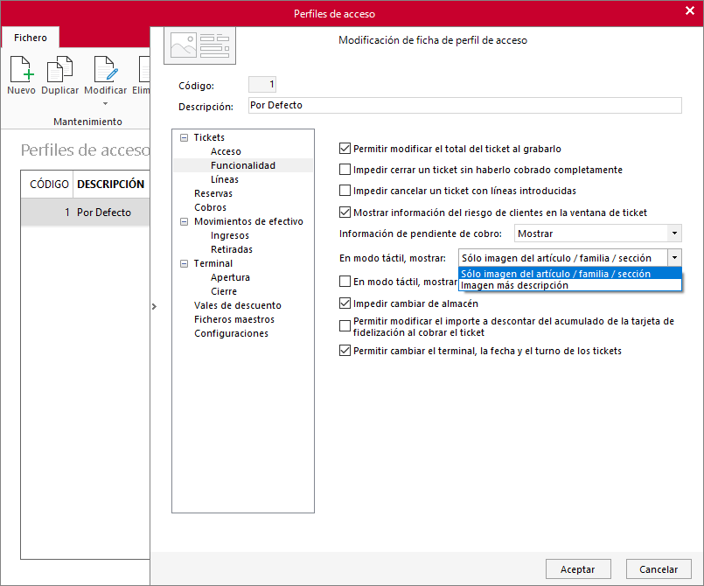
Task: Tick the partly hidden 'En modo táctil, mostrar' checkbox
Action: click(x=345, y=282)
